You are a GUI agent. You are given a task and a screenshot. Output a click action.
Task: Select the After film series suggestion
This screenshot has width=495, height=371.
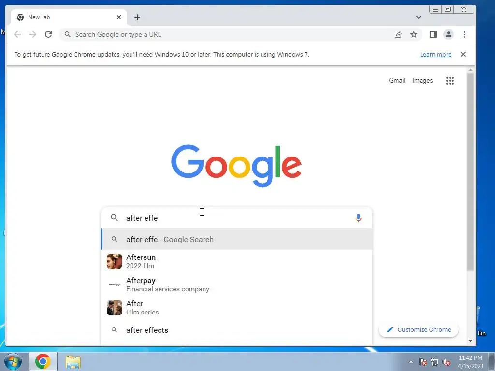pos(237,308)
